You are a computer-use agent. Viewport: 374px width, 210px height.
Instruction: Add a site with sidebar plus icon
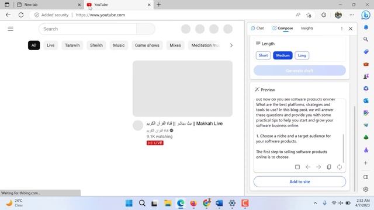(366, 163)
